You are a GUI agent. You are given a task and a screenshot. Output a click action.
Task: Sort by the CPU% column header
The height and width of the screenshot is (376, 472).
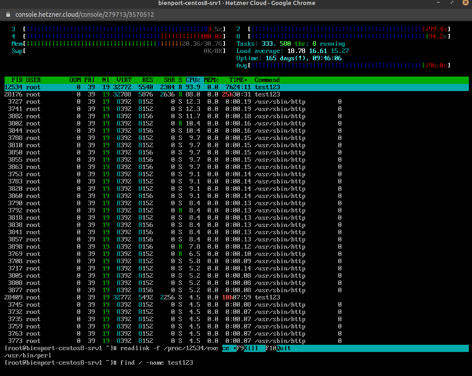click(193, 80)
